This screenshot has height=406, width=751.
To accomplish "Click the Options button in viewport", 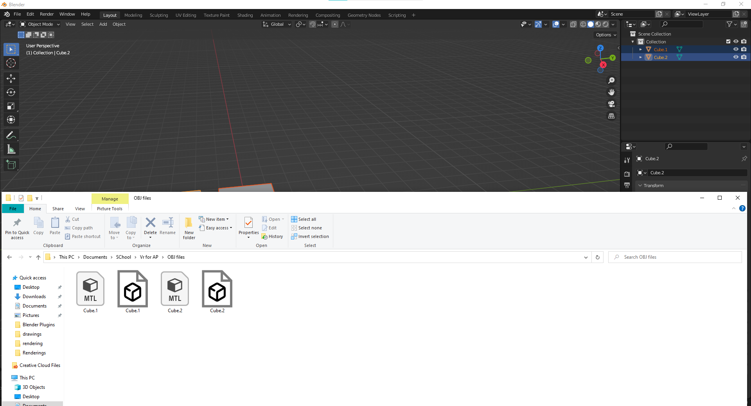I will (x=605, y=35).
